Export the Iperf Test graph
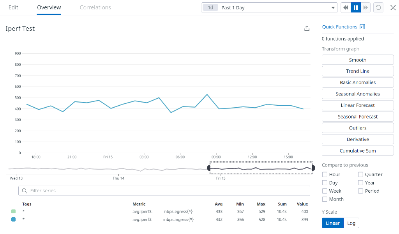Viewport: 399px width, 234px height. click(x=307, y=28)
